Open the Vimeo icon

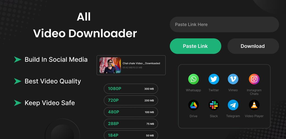(x=233, y=79)
